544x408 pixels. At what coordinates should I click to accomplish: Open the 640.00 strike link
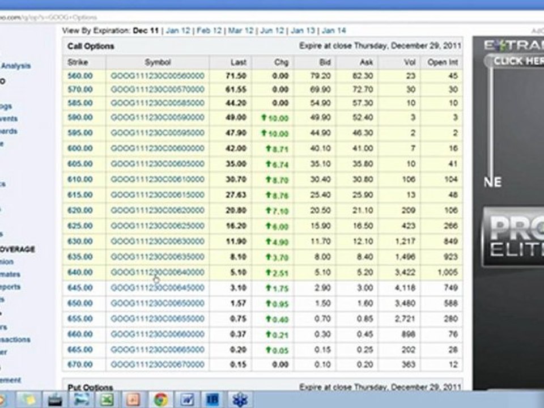point(80,273)
